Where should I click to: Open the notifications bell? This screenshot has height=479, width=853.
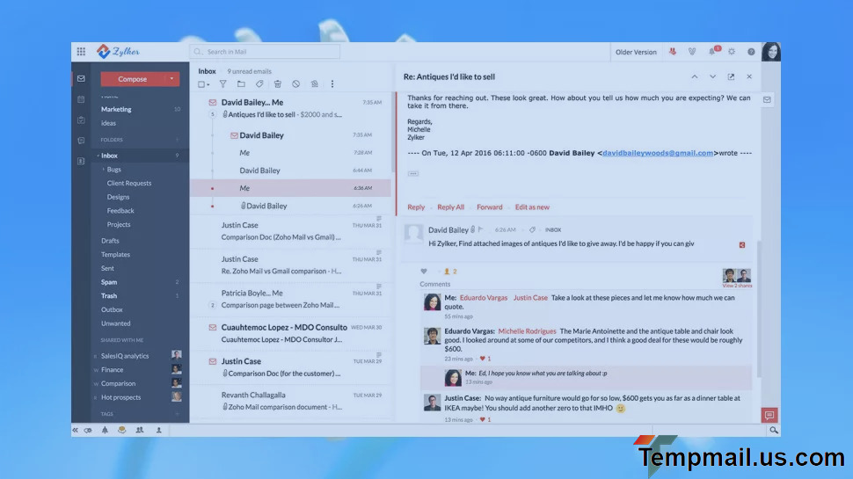712,52
